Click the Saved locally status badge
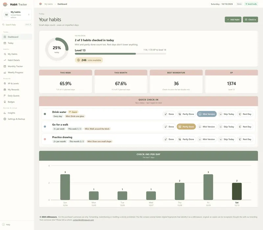 [x=251, y=4]
